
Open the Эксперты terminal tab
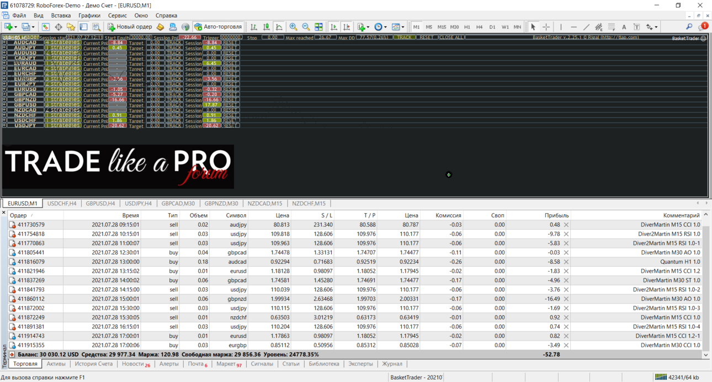pyautogui.click(x=360, y=364)
